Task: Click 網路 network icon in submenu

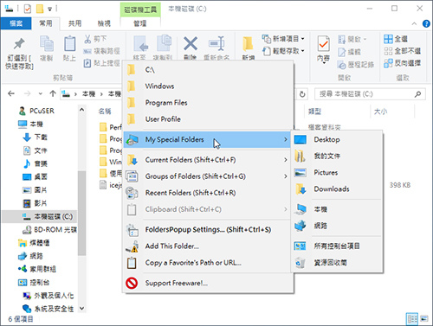Action: pyautogui.click(x=301, y=226)
